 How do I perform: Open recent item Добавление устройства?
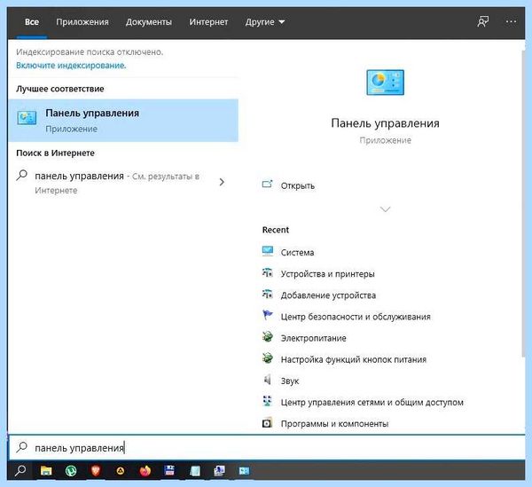click(x=328, y=295)
